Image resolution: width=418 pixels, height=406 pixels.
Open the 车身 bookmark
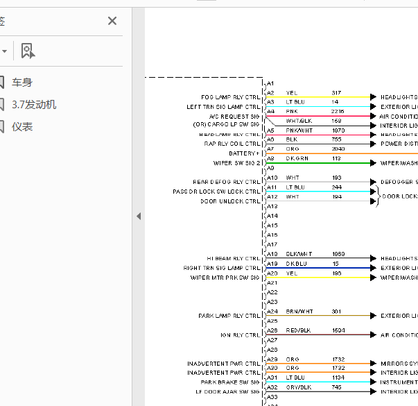pos(22,82)
